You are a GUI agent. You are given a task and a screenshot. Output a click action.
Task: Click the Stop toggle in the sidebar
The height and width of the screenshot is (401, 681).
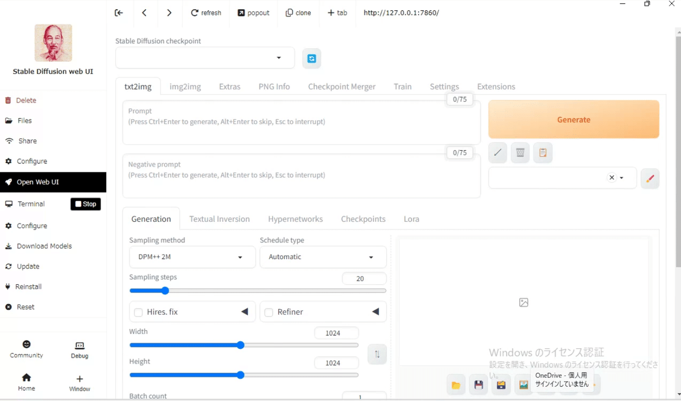[85, 204]
